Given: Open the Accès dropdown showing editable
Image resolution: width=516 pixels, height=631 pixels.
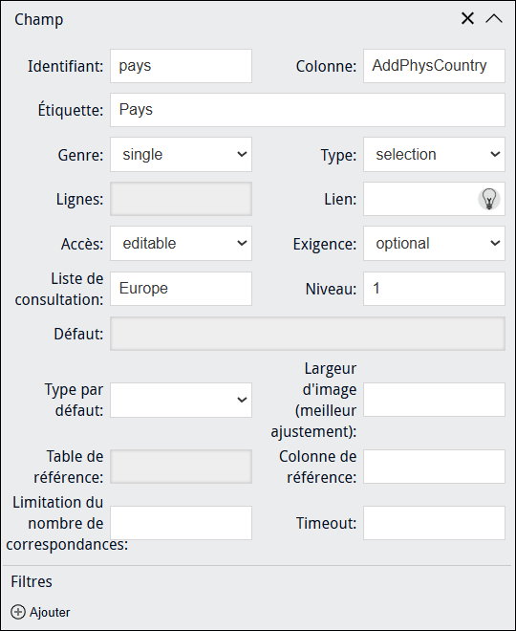Looking at the screenshot, I should coord(181,244).
